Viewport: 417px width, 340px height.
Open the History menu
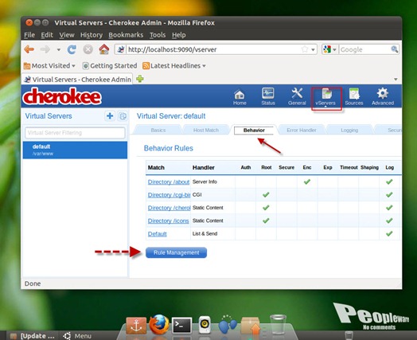tap(92, 35)
